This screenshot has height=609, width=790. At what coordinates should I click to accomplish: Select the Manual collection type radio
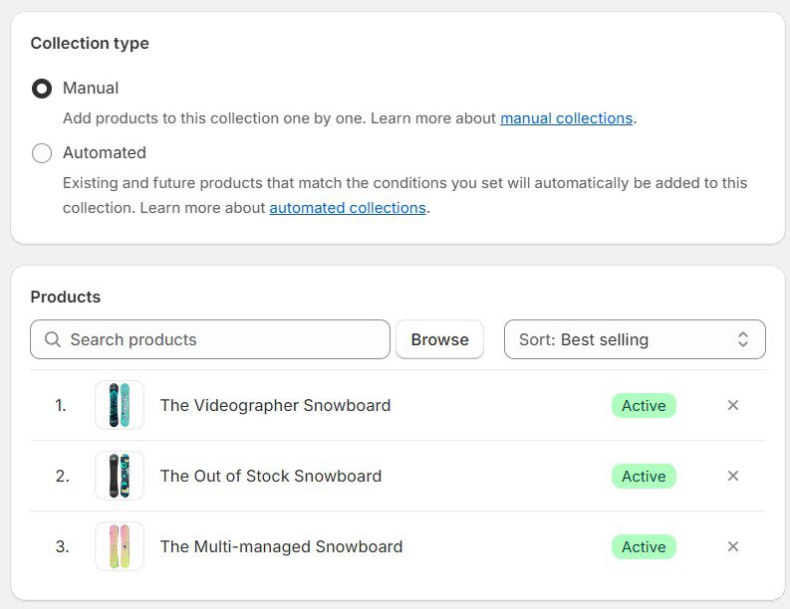click(x=42, y=89)
